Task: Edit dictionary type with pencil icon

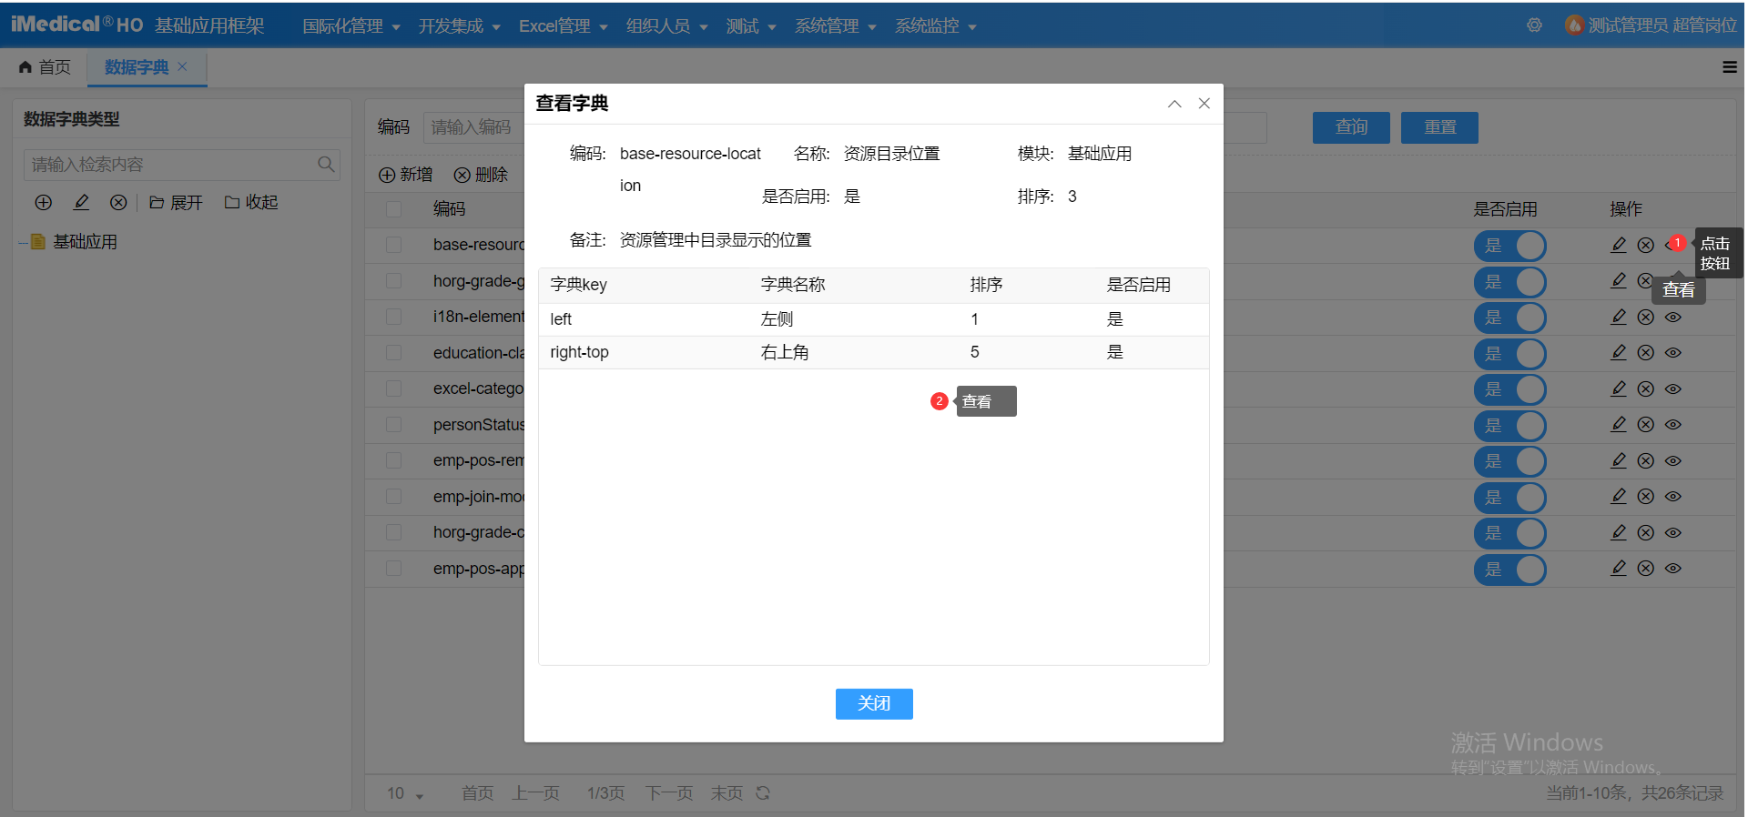Action: pyautogui.click(x=81, y=202)
